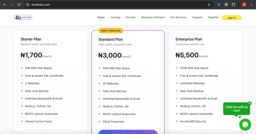Click the yellow sign in button
The height and width of the screenshot is (134, 256).
click(232, 18)
